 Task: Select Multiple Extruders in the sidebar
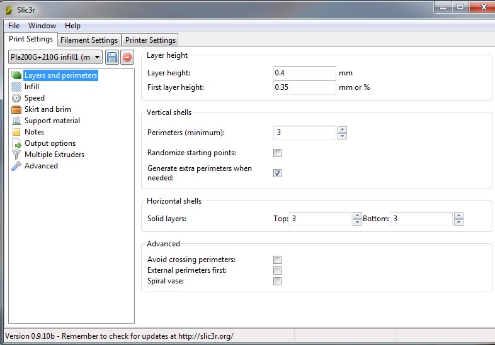pyautogui.click(x=54, y=155)
